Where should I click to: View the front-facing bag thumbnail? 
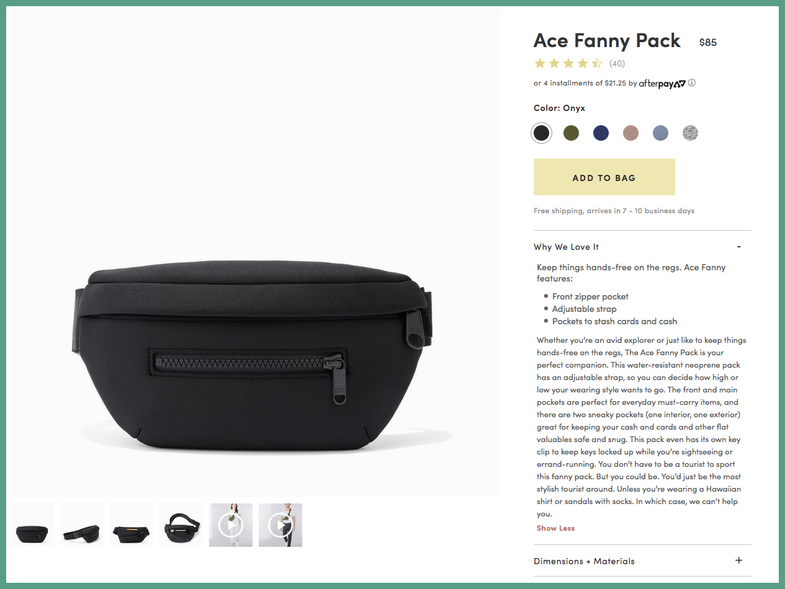click(32, 525)
